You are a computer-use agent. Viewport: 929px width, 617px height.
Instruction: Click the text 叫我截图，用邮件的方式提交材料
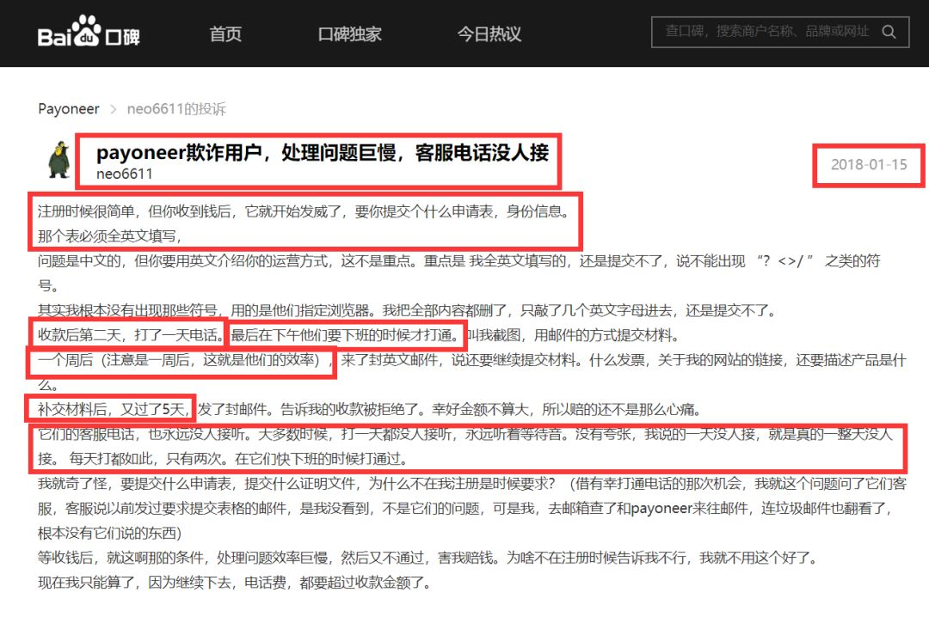(x=572, y=335)
